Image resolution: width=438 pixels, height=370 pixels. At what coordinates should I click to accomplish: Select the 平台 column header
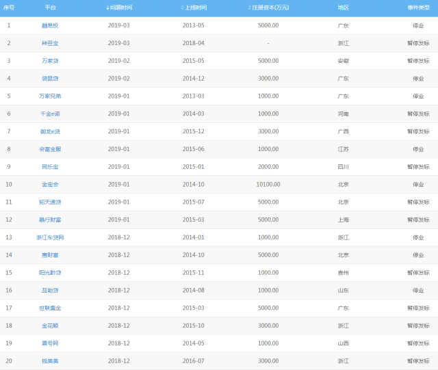coord(50,8)
